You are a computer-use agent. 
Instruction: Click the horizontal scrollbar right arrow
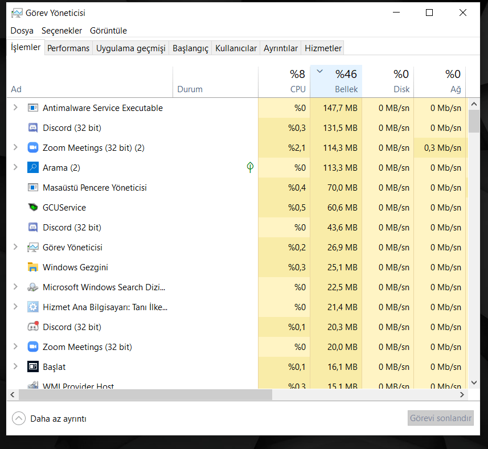(462, 394)
